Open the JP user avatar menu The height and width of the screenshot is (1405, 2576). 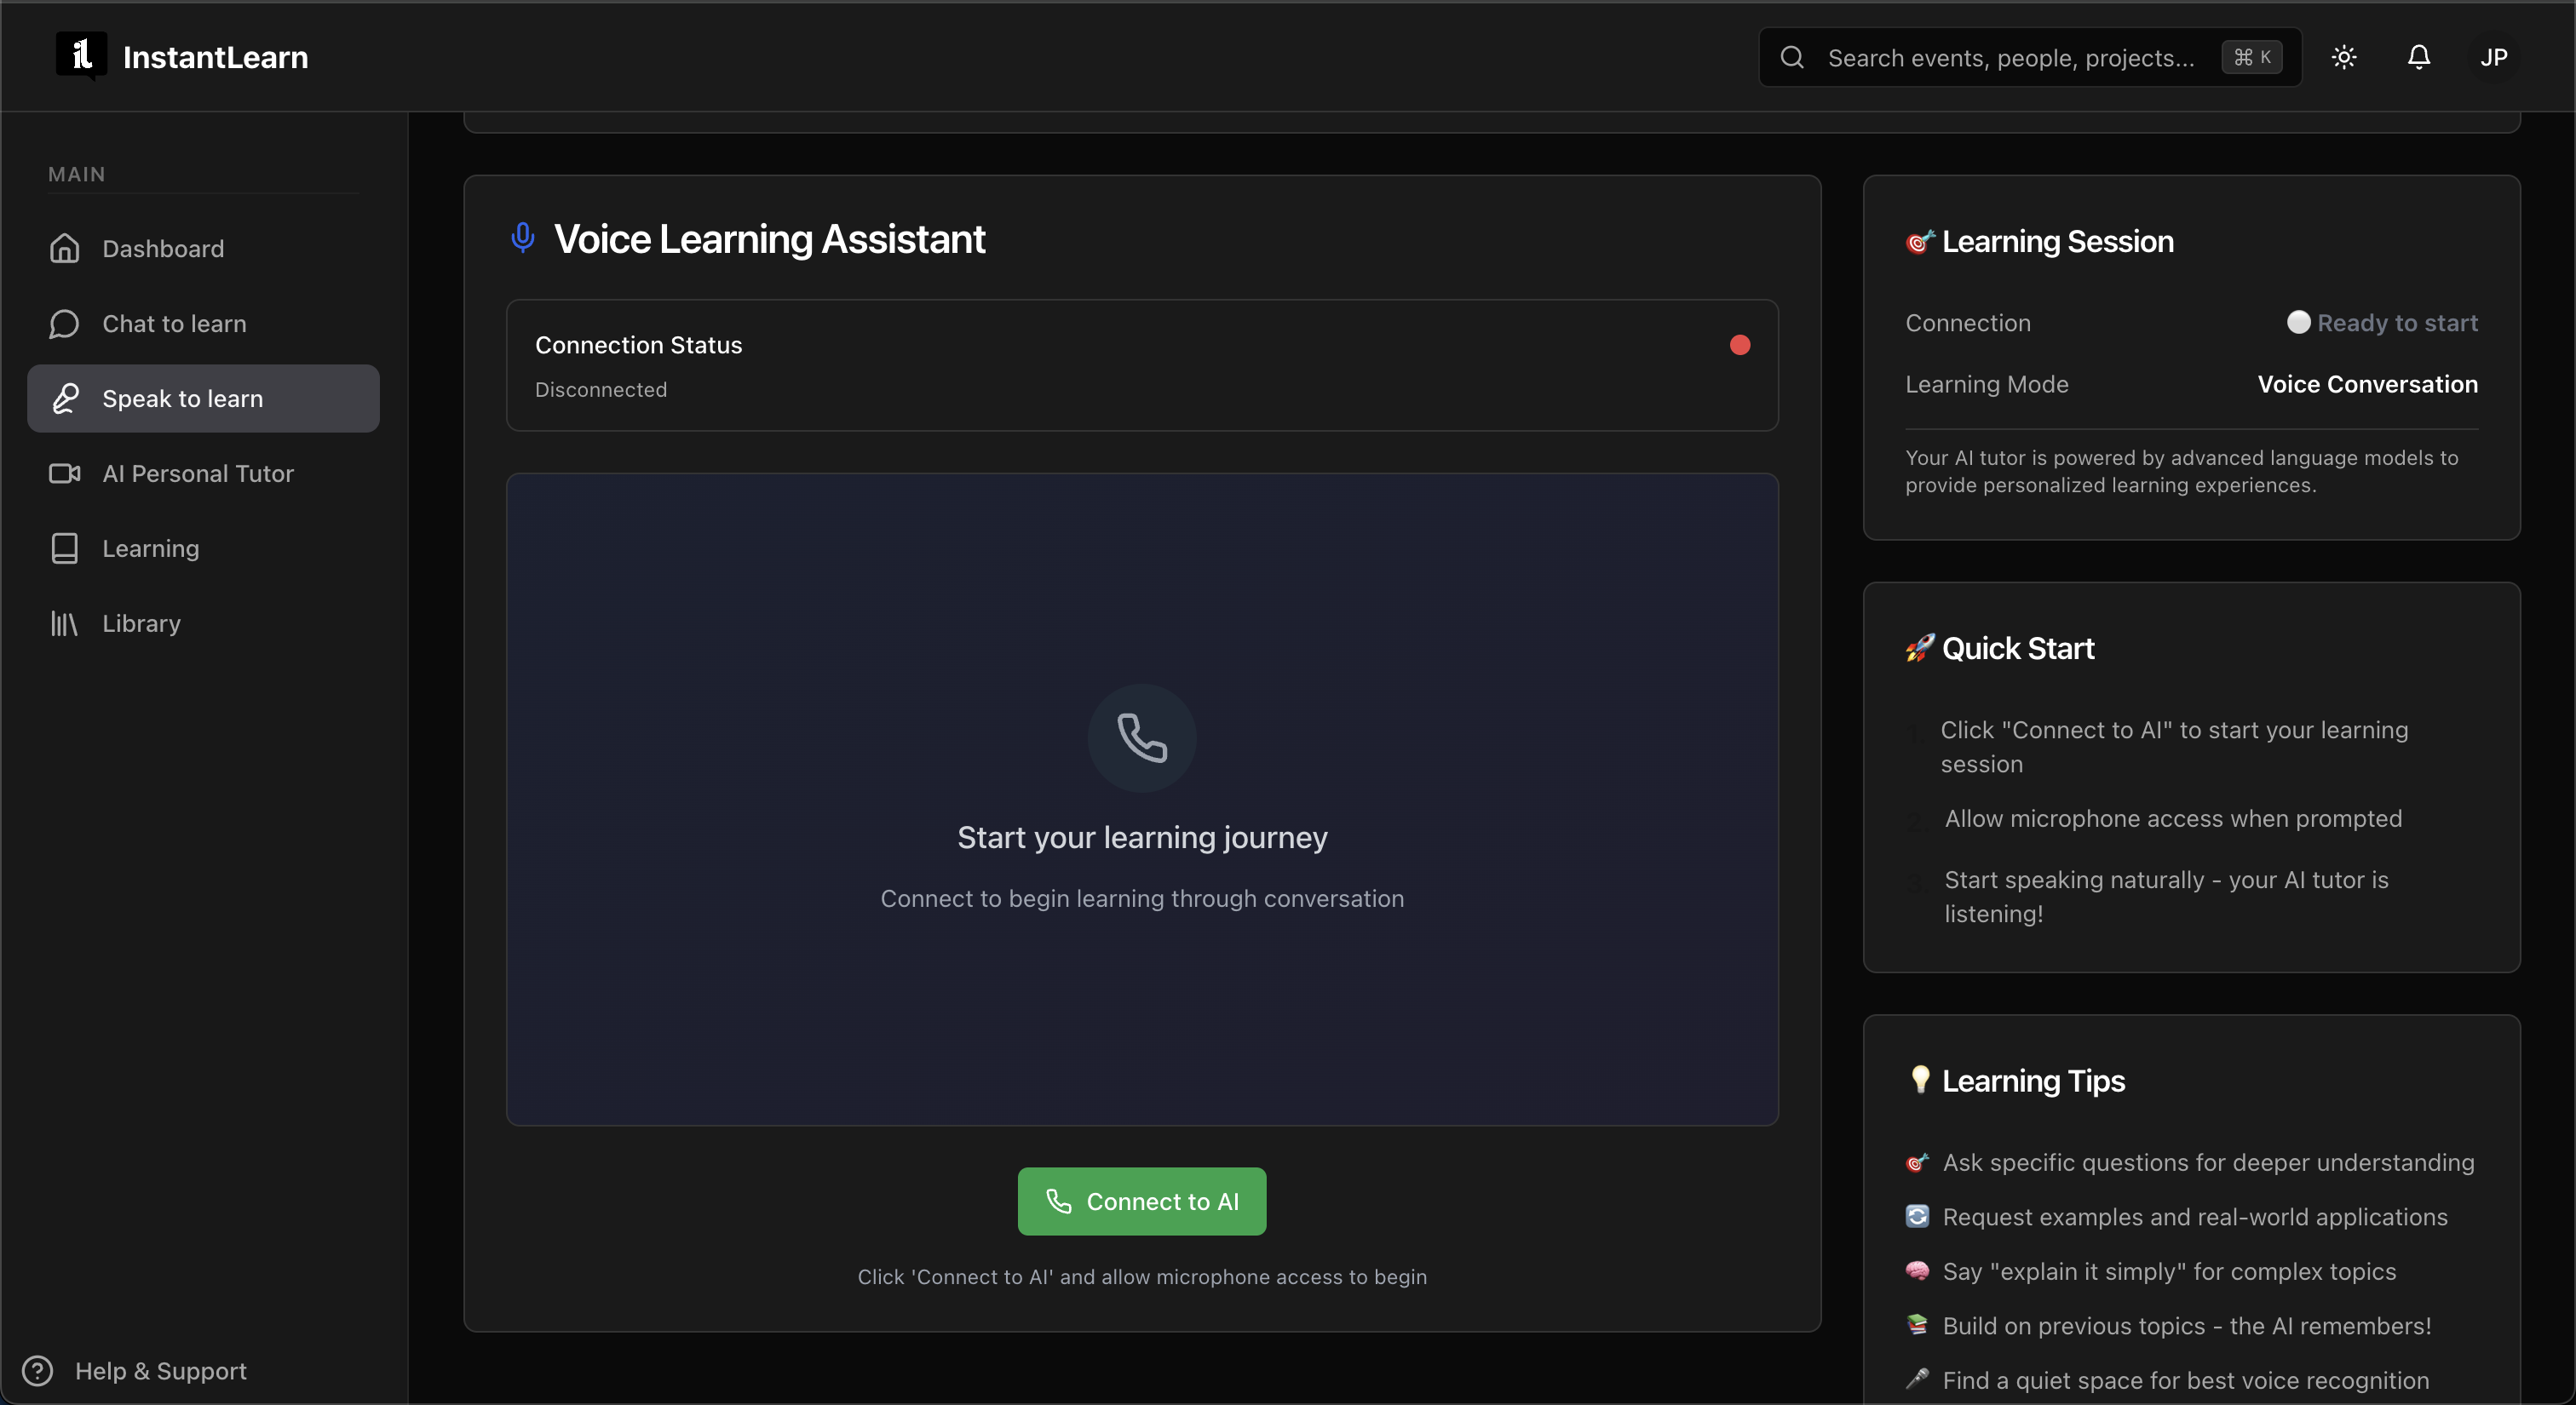click(2493, 57)
